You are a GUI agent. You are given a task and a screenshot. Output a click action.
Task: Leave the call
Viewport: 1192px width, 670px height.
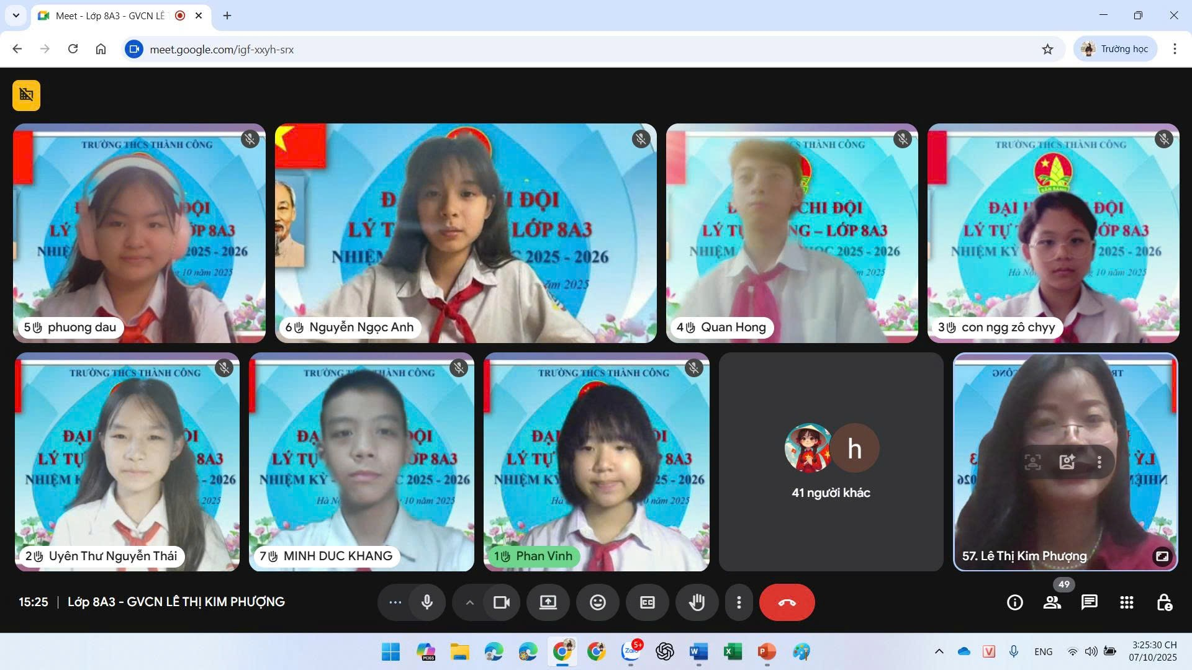(x=787, y=602)
